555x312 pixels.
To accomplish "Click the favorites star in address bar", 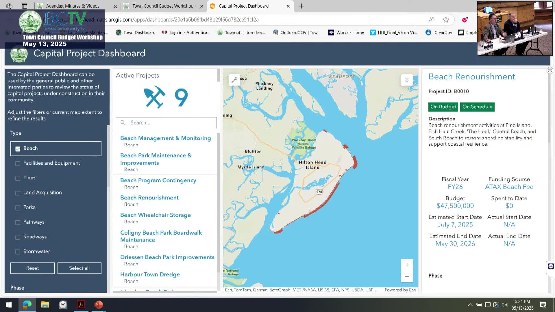I will pyautogui.click(x=446, y=20).
